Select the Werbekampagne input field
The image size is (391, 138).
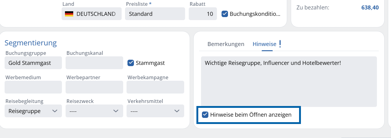pos(155,87)
